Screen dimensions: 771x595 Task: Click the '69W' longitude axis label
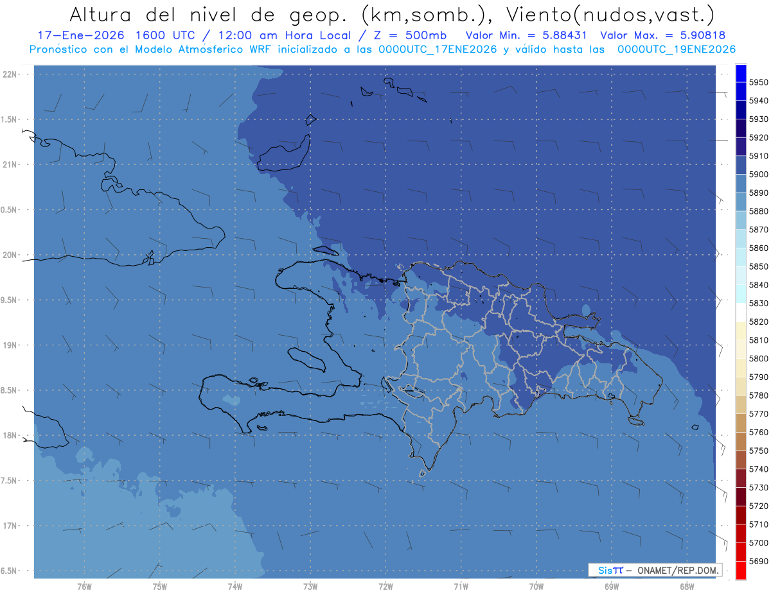[612, 587]
